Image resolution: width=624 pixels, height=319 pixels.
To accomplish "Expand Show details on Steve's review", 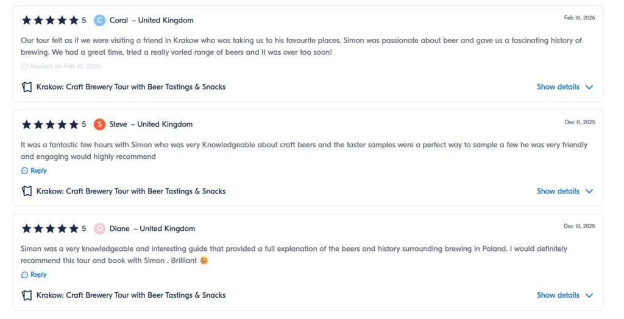I will click(558, 191).
